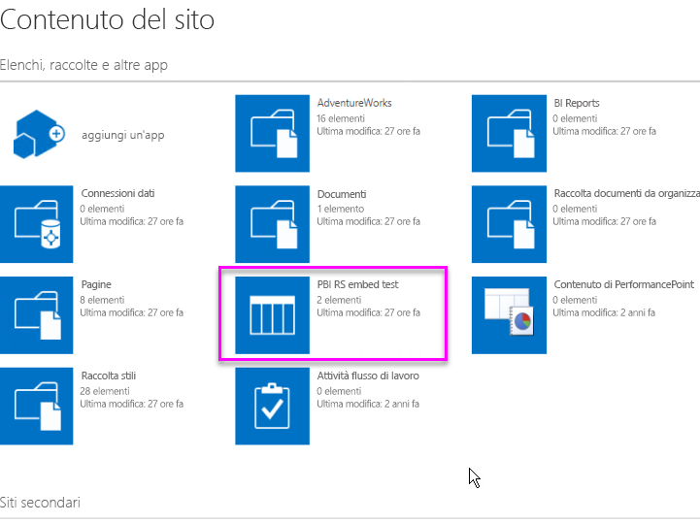
Task: Open the PBI RS embed test list icon
Action: (272, 315)
